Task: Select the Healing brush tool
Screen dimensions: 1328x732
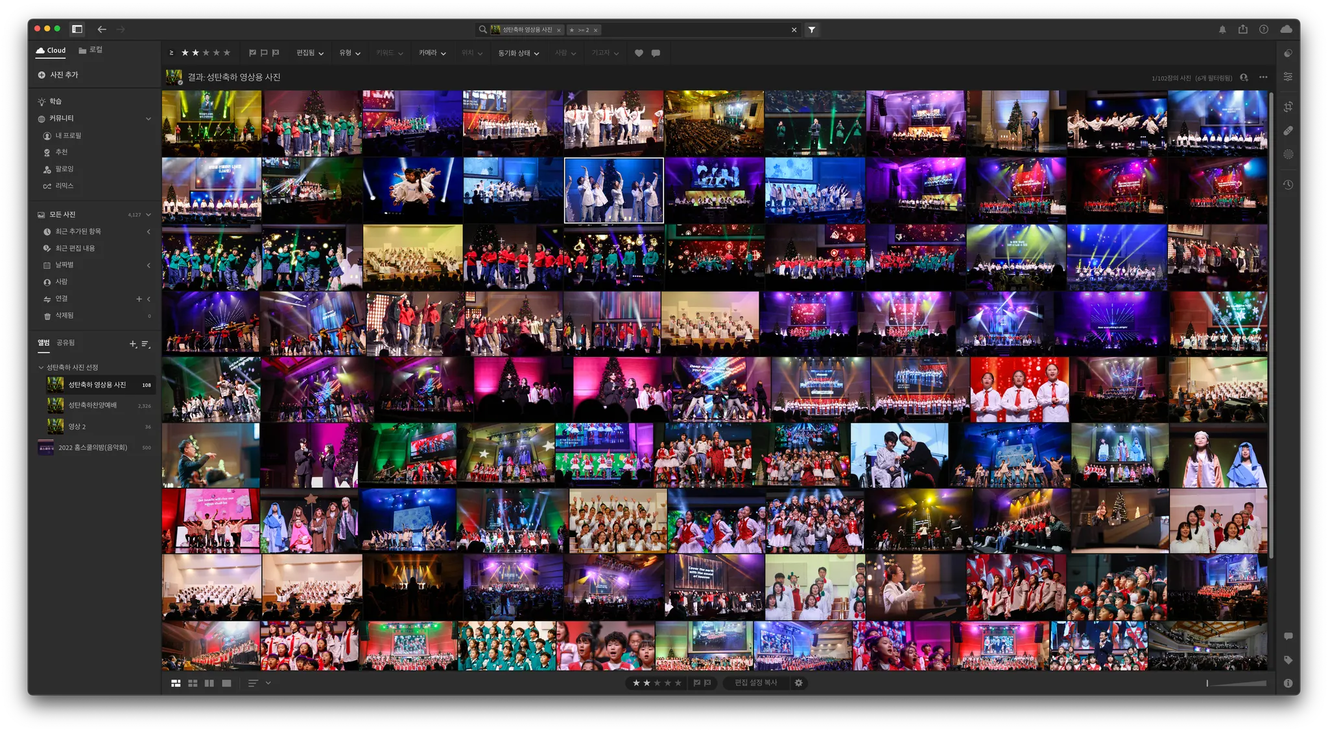Action: pyautogui.click(x=1288, y=131)
